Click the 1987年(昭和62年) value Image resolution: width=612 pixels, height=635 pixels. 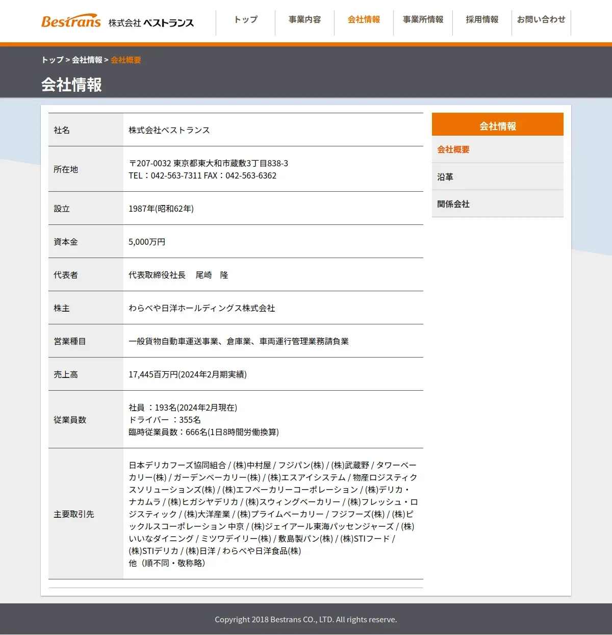point(161,209)
